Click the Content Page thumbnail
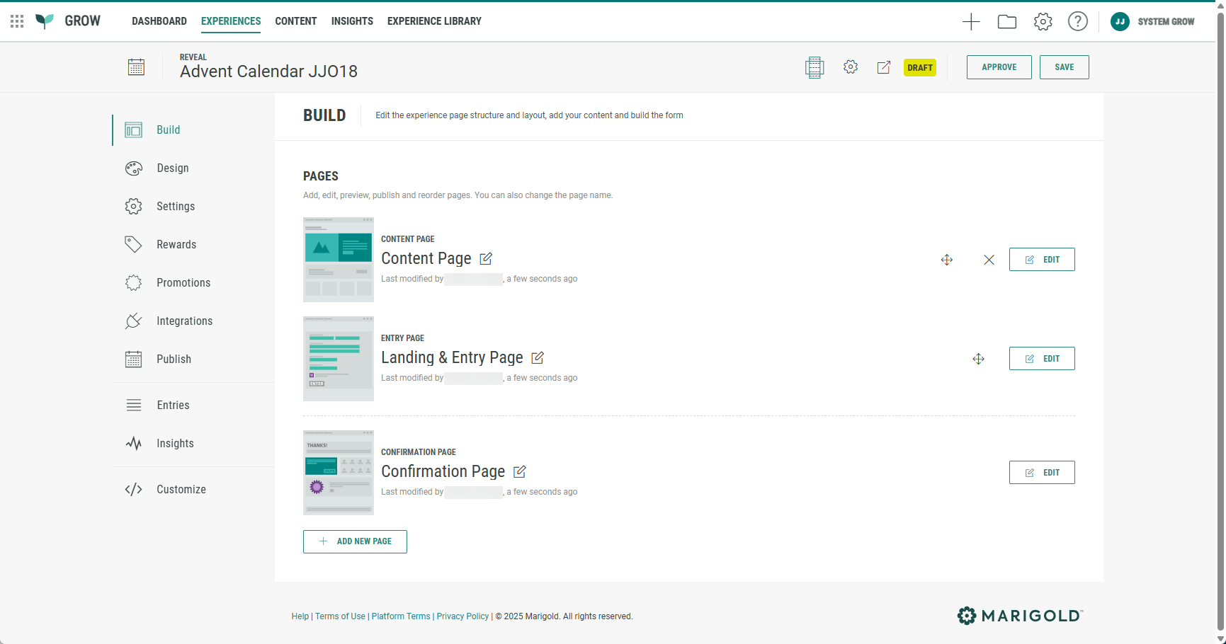 [339, 260]
